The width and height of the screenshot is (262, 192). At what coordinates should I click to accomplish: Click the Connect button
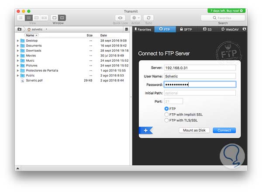pyautogui.click(x=224, y=130)
